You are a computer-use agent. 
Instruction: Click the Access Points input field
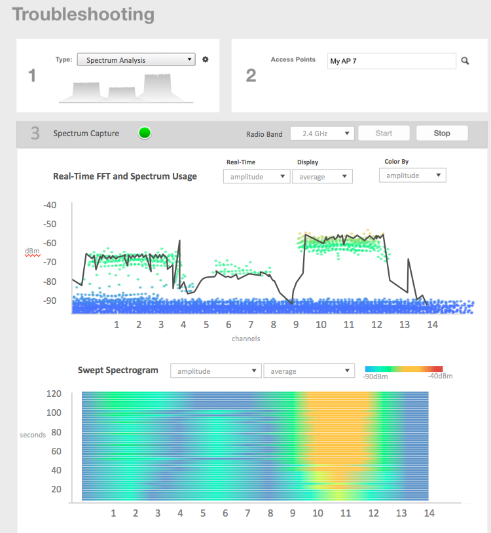(x=391, y=61)
